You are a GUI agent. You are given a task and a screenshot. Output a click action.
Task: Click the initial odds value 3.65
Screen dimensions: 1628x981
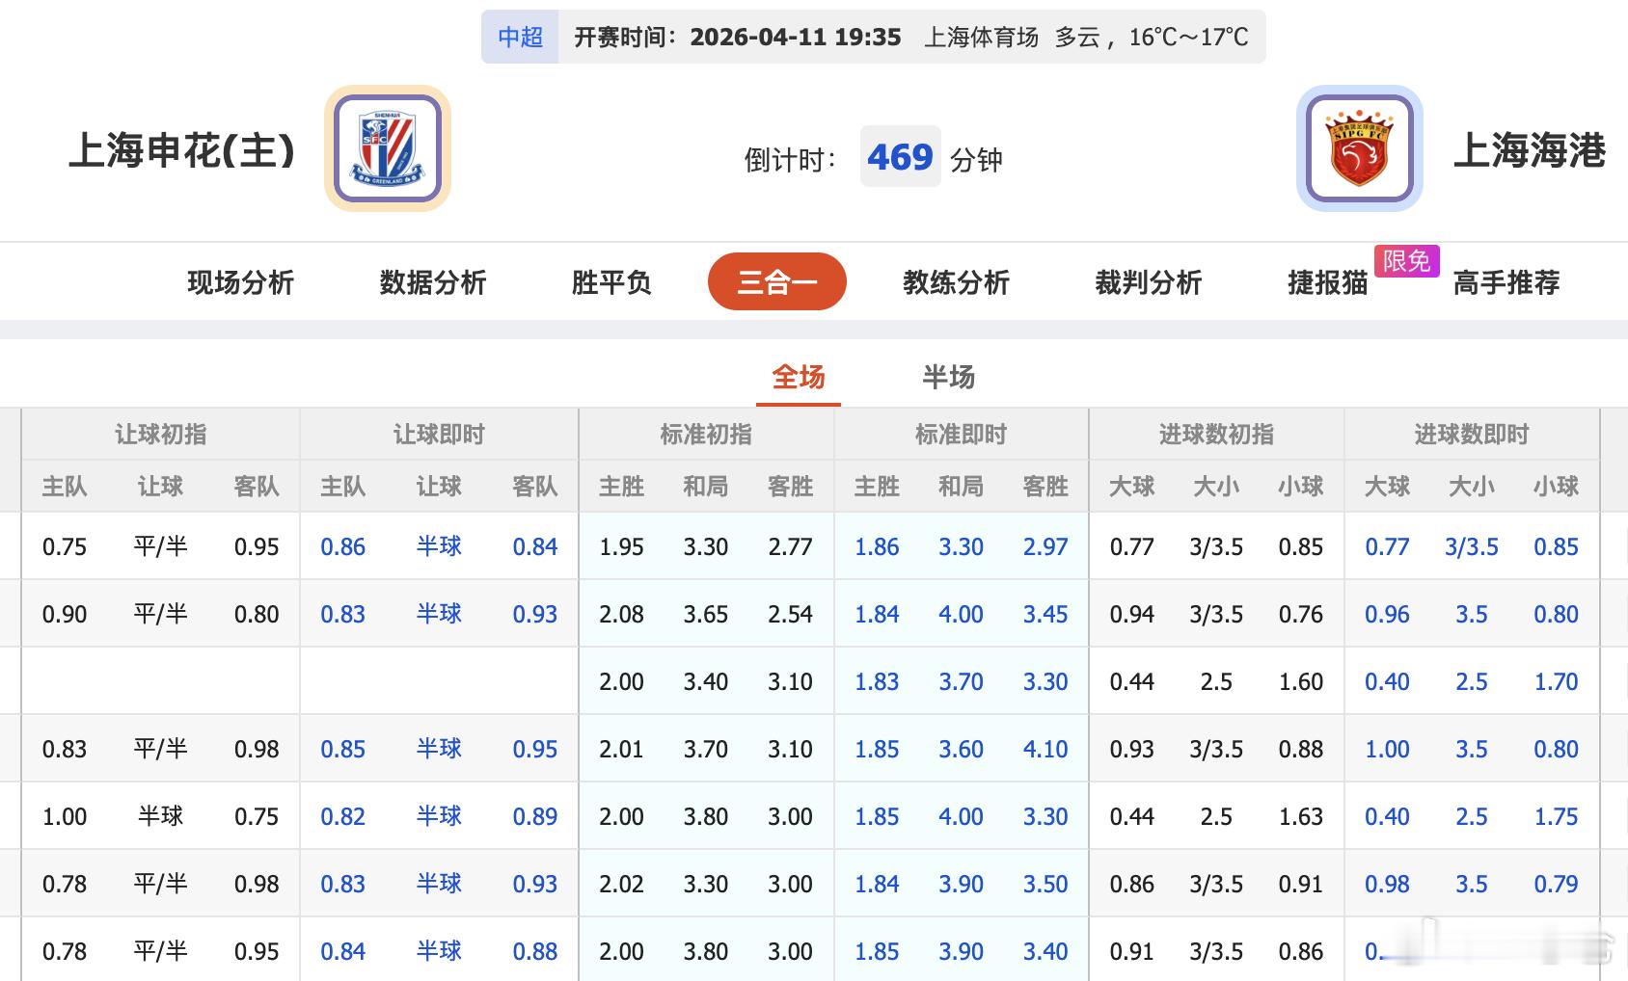tap(706, 614)
